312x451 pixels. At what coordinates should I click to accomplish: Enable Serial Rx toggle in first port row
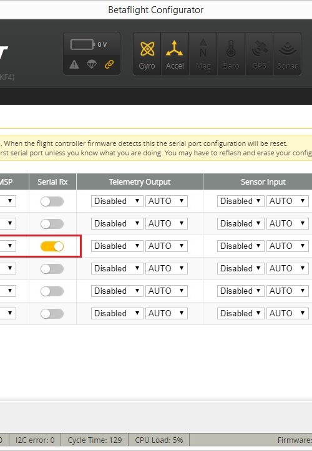point(52,201)
